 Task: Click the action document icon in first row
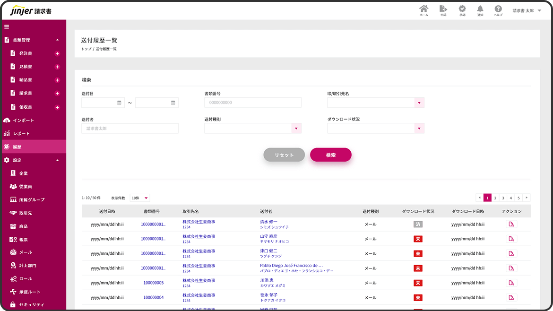click(511, 225)
